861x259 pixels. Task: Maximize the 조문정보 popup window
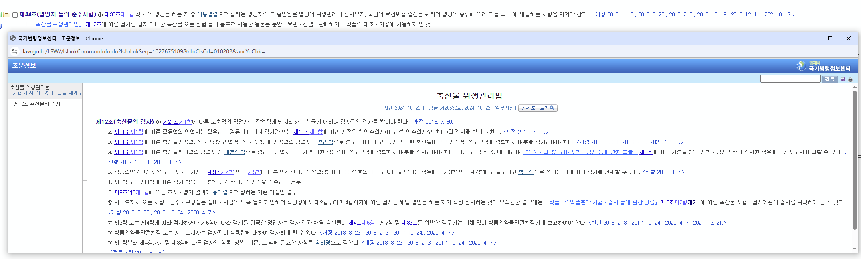coord(830,38)
